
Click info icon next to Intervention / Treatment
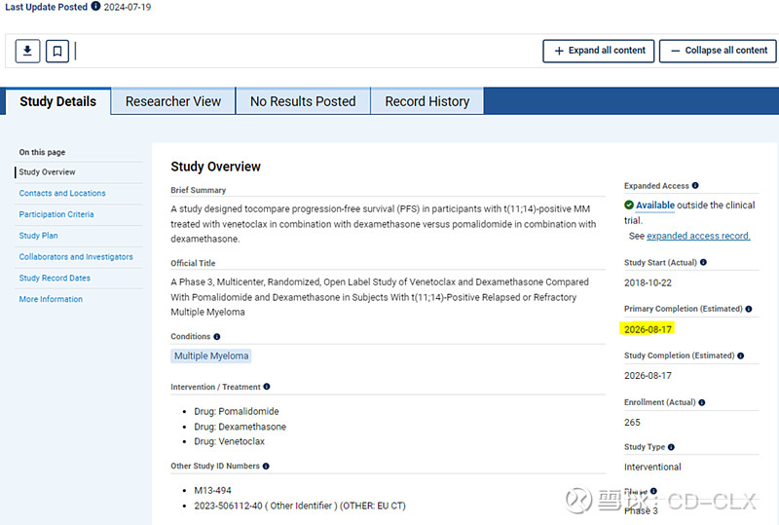pyautogui.click(x=267, y=387)
